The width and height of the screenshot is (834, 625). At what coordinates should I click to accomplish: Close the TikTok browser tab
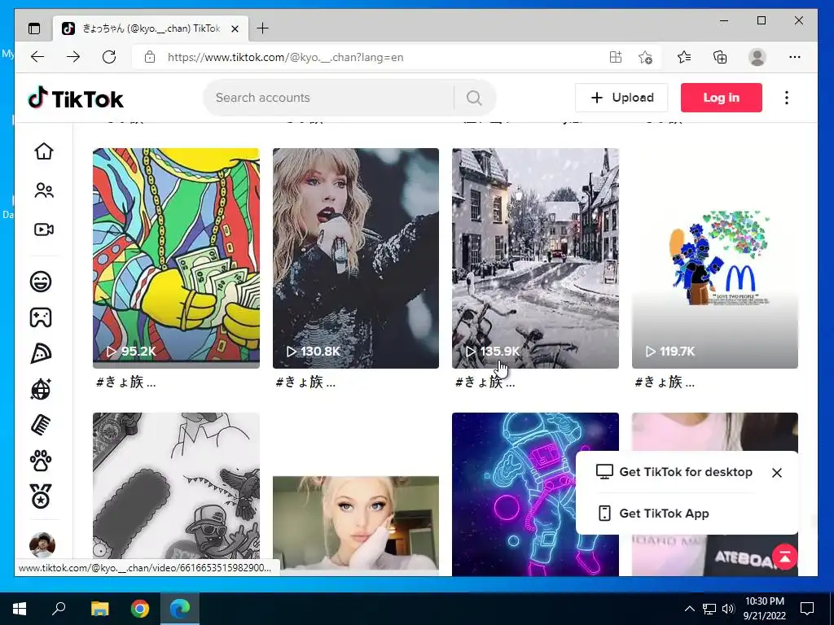coord(235,28)
